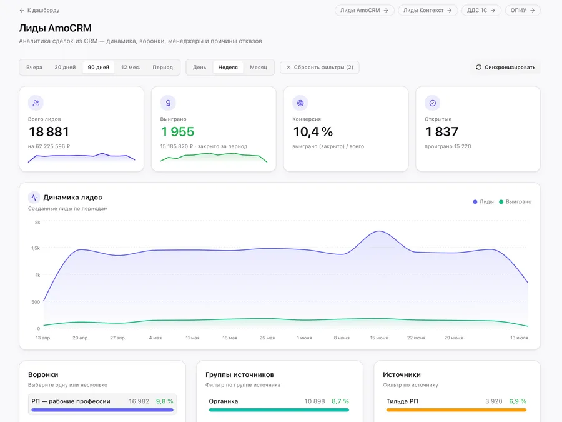
Task: Click the back arrow next to К дашборду
Action: 22,11
